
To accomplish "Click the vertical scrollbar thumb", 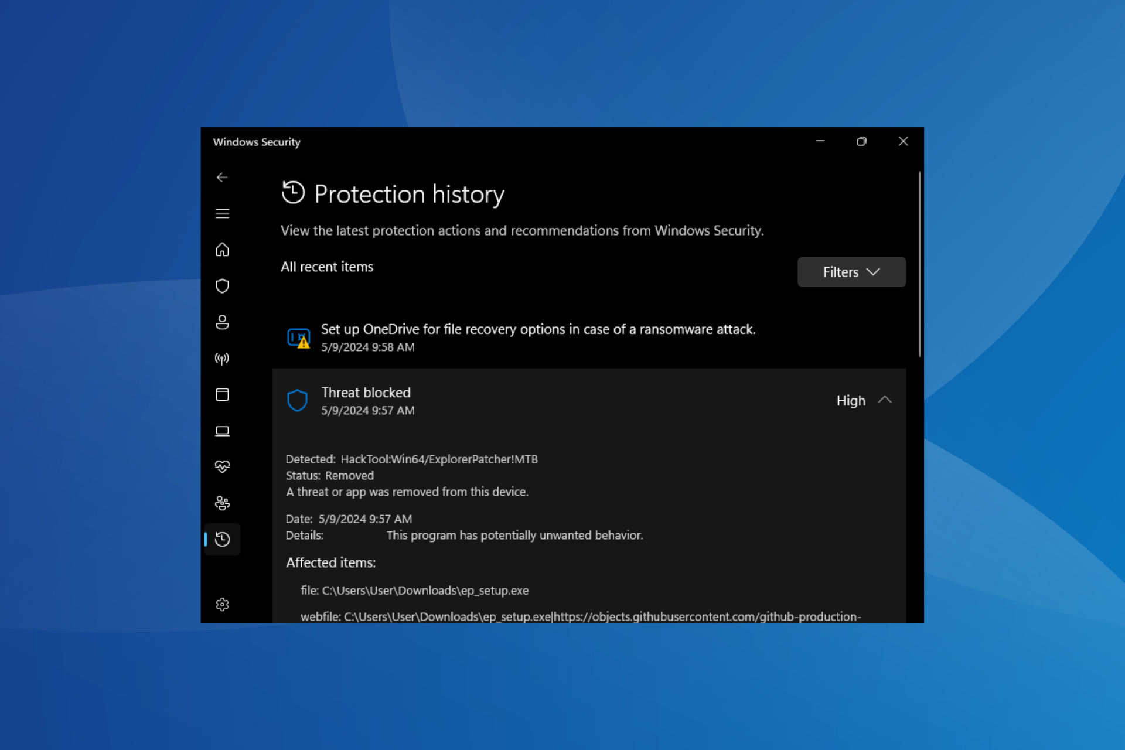I will tap(919, 264).
